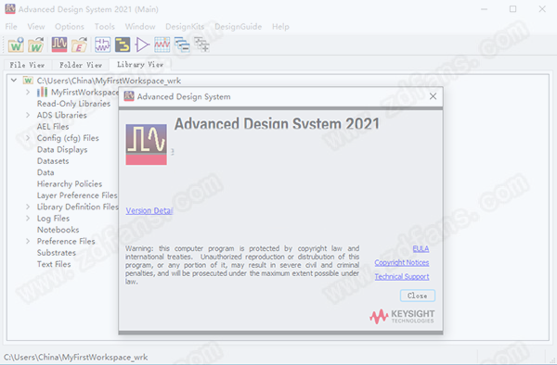Select Datasets in tree
The height and width of the screenshot is (365, 557).
pos(53,161)
